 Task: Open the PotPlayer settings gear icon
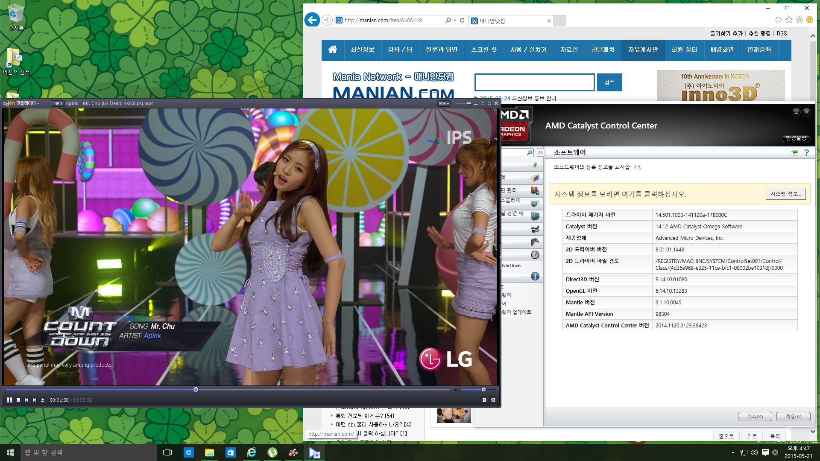493,400
